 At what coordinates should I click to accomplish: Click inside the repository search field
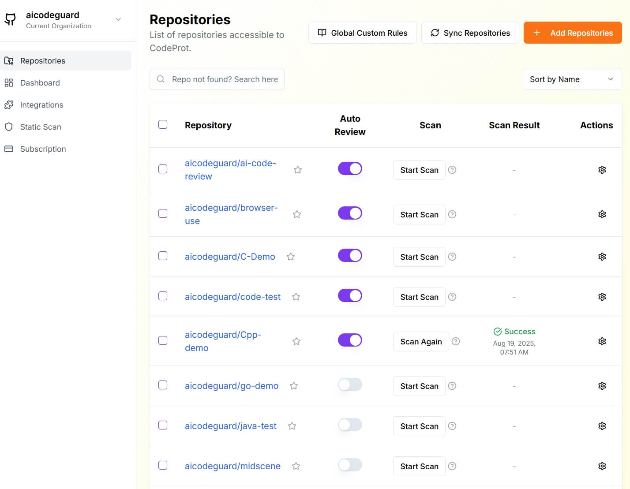(x=217, y=79)
